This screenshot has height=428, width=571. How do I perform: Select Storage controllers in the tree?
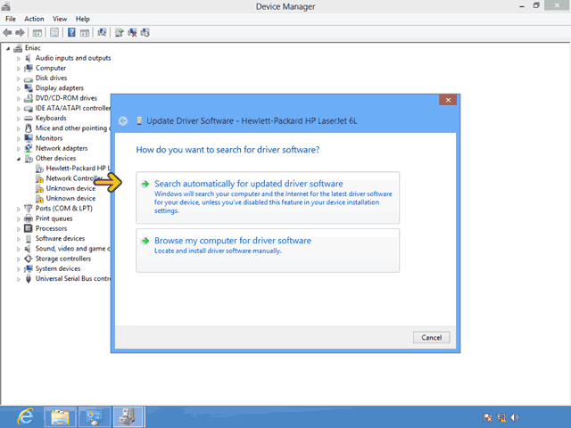63,259
